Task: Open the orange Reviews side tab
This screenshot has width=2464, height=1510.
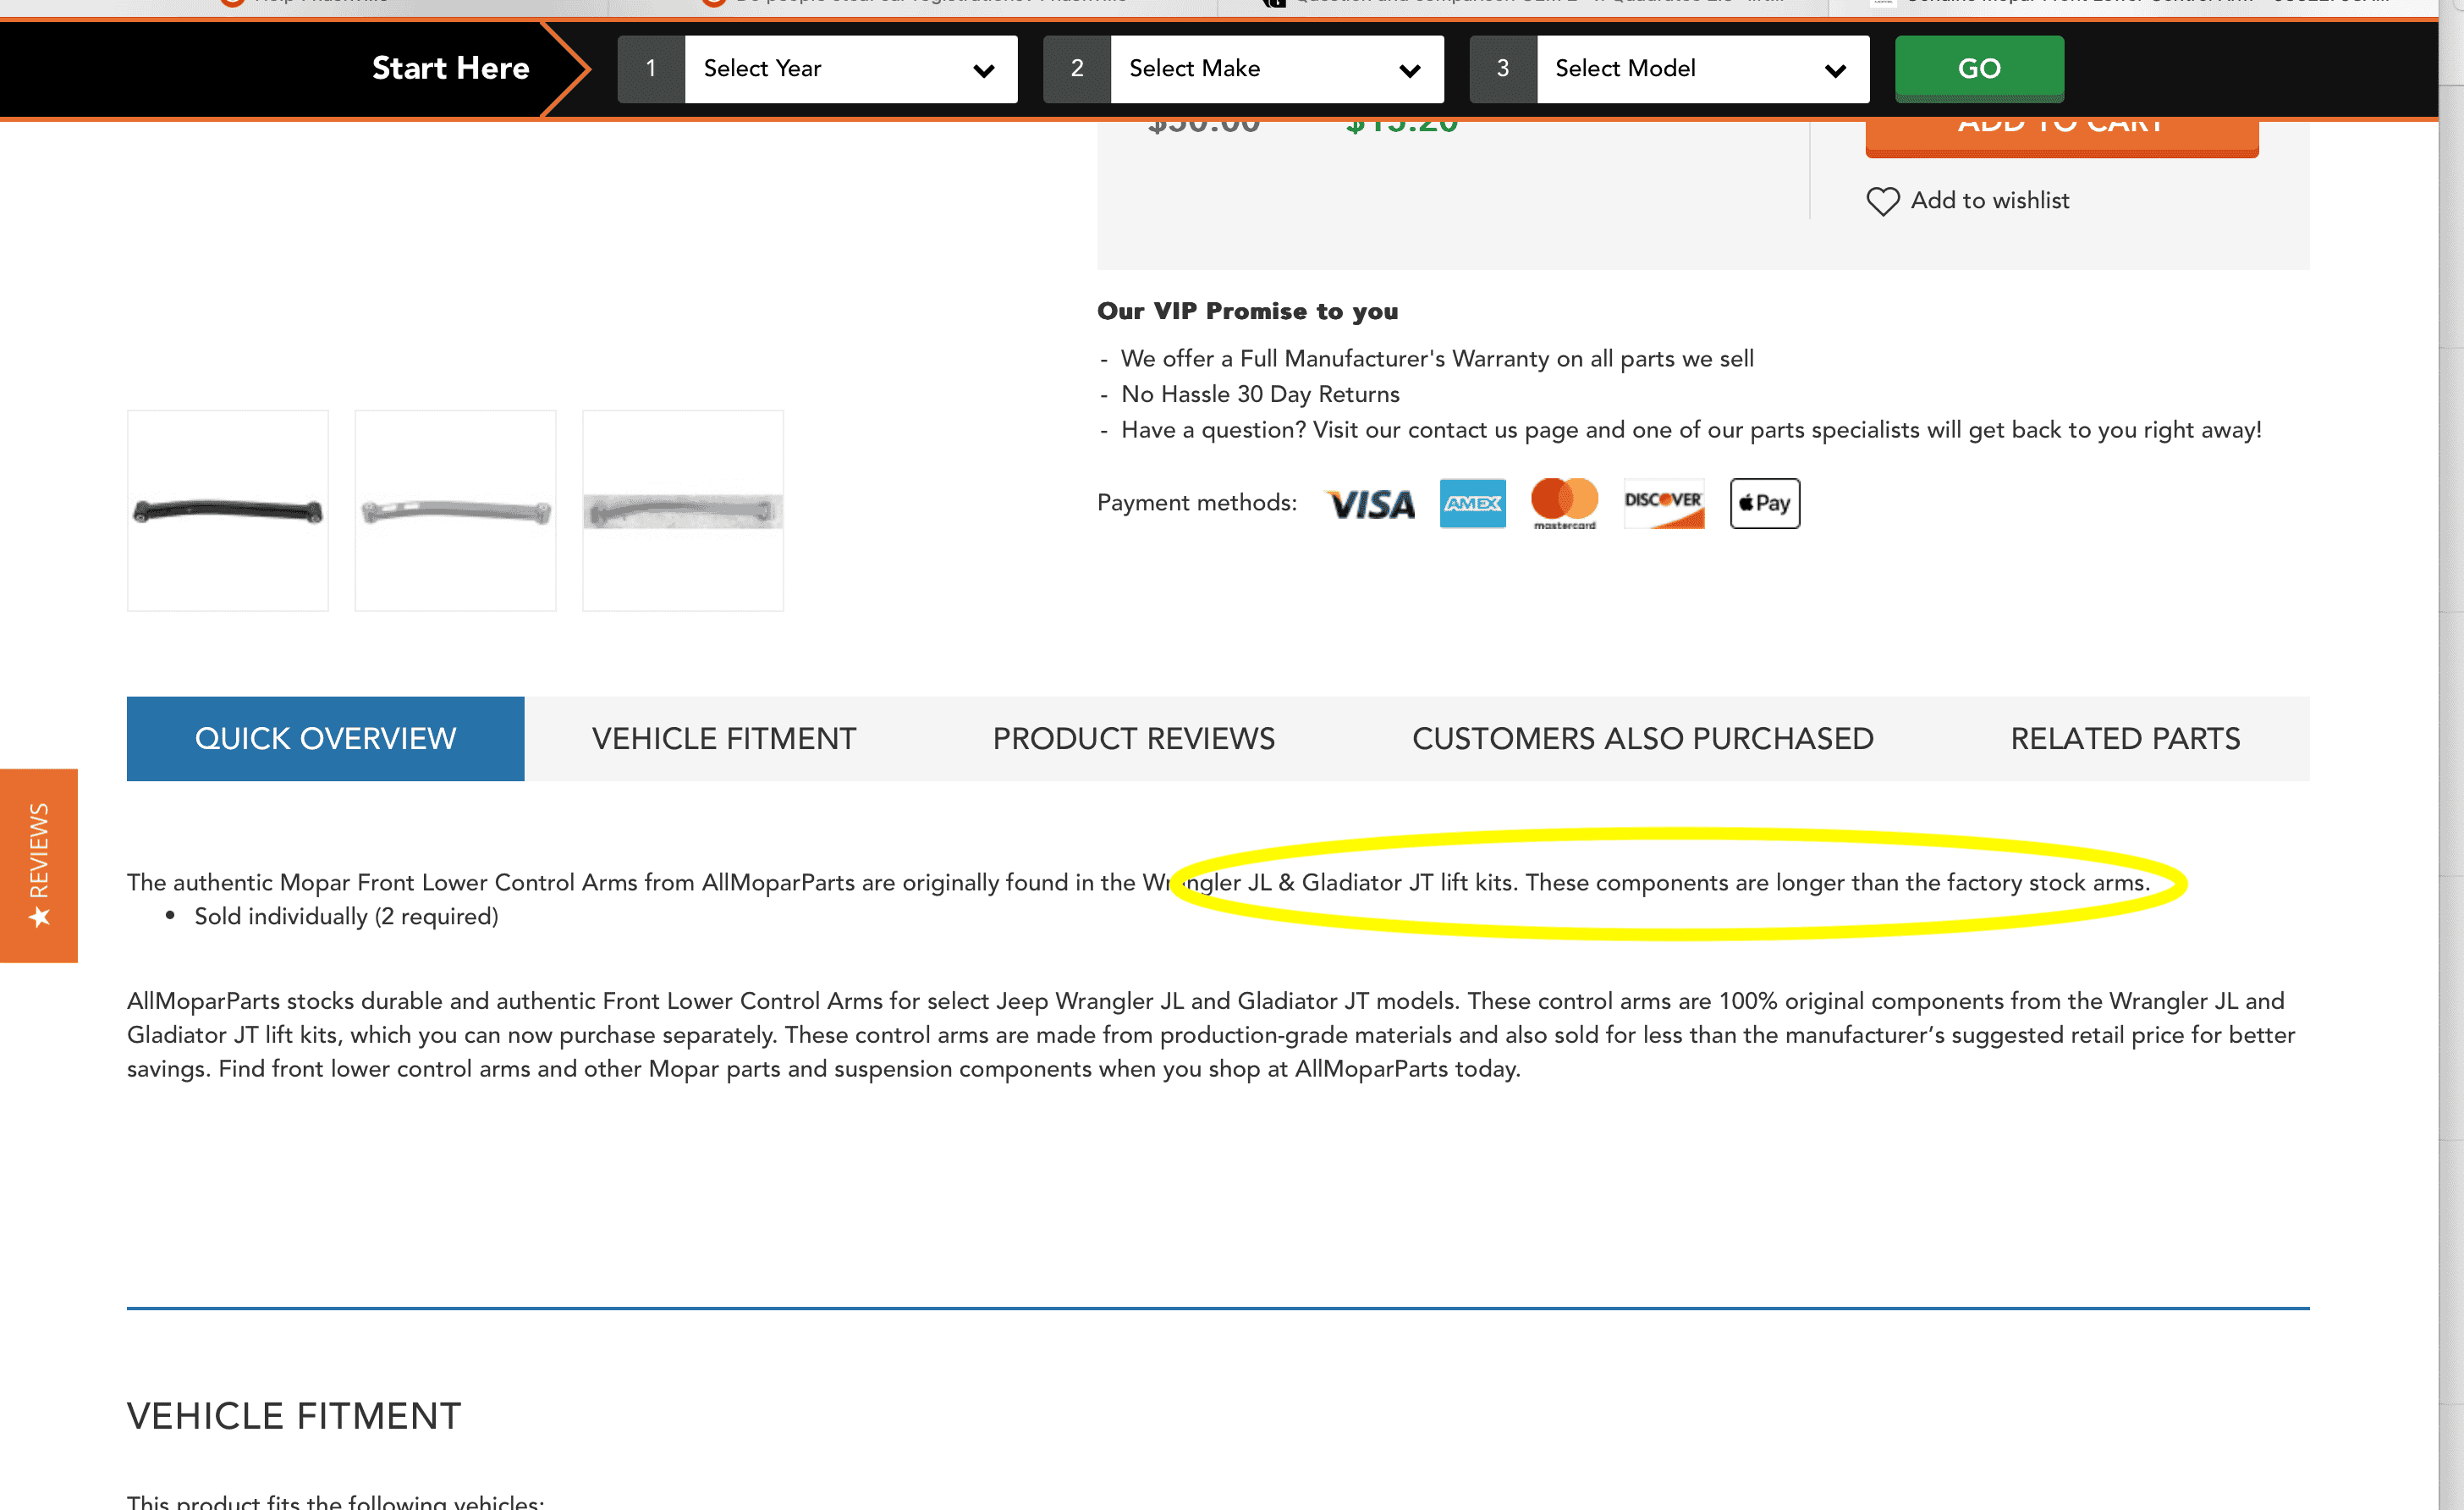Action: coord(38,865)
